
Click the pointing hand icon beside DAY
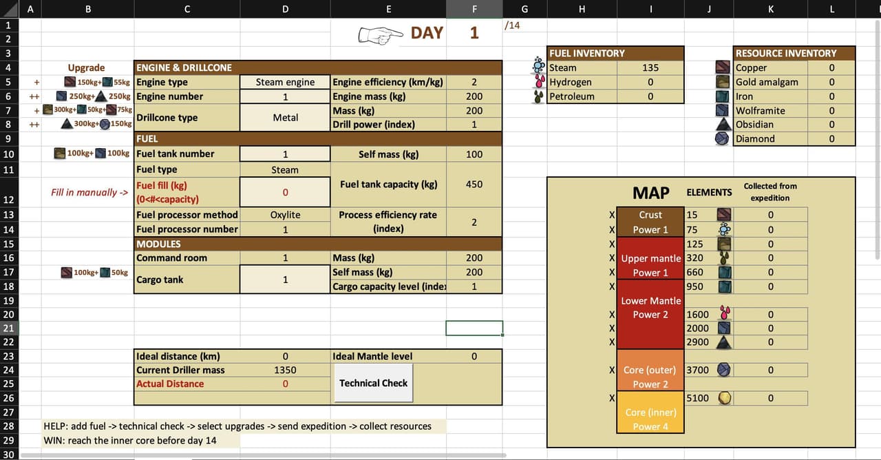(381, 34)
